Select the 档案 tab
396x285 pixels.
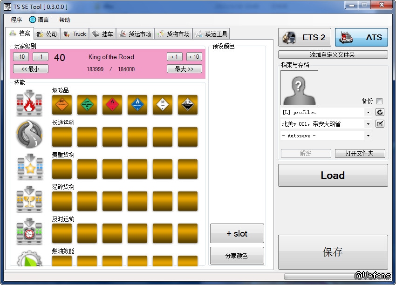pyautogui.click(x=20, y=33)
